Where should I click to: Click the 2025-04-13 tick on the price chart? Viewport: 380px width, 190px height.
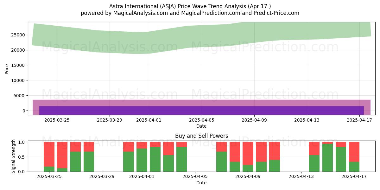coord(307,120)
